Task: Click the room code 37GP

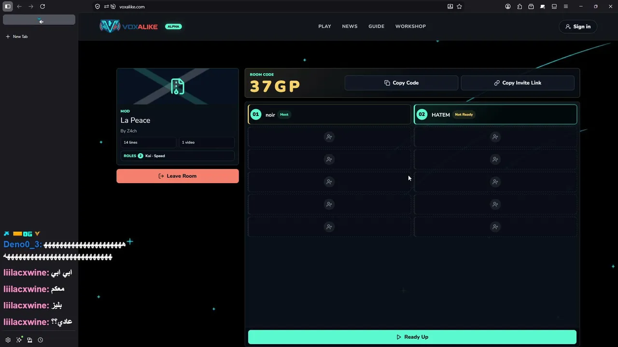Action: [x=275, y=86]
